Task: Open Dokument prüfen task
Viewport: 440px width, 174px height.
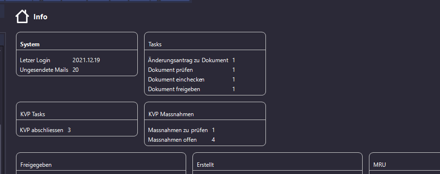Action: click(170, 70)
